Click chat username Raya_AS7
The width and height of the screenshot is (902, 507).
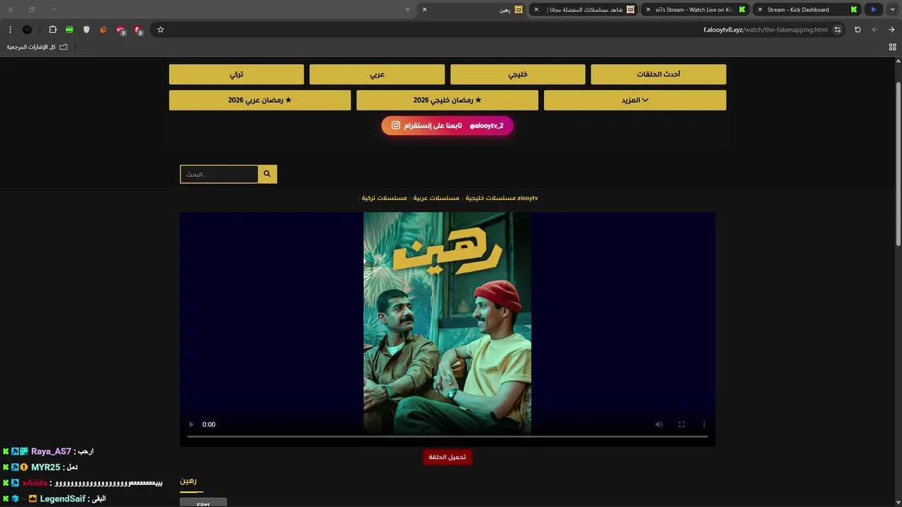51,451
